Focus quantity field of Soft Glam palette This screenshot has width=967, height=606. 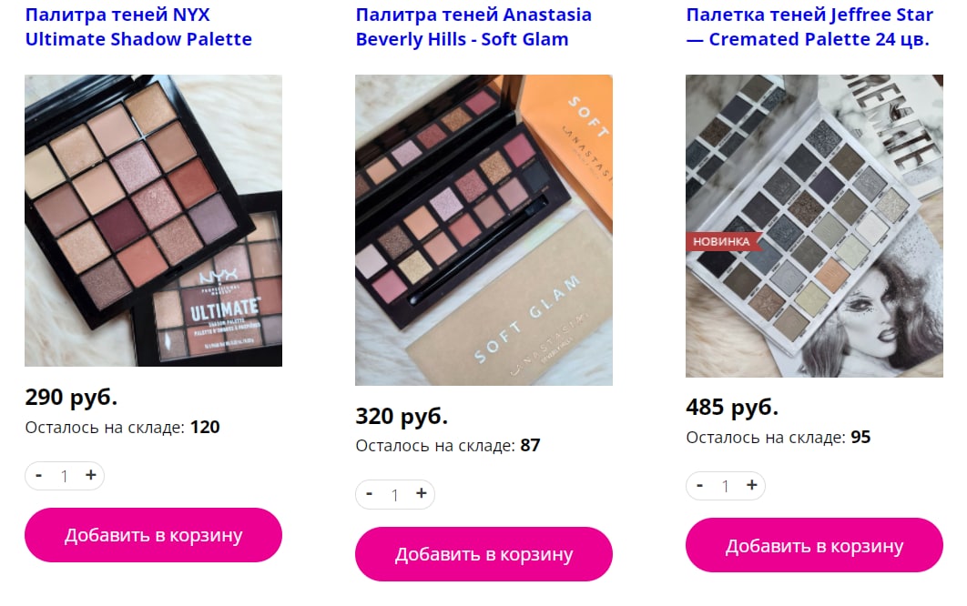394,494
